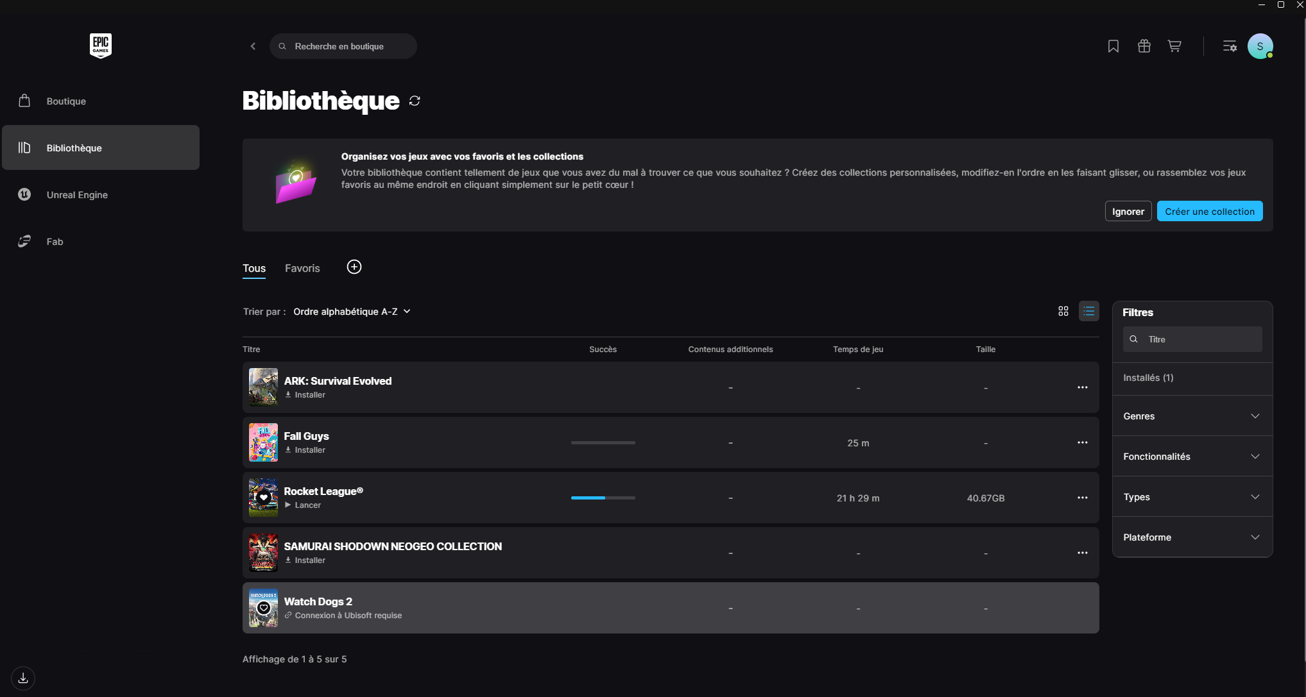Open the Boutique store section
This screenshot has height=697, width=1306.
101,101
